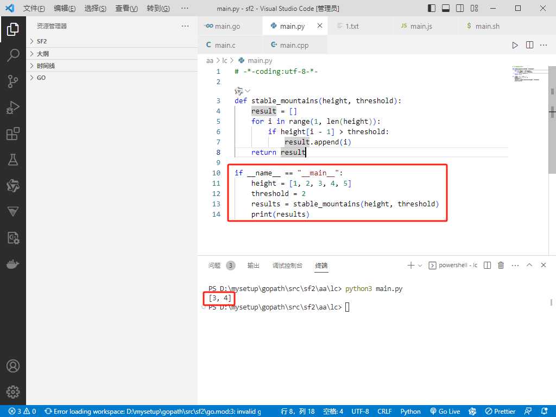Open the Docker view in activity bar
Image resolution: width=556 pixels, height=417 pixels.
[x=13, y=264]
